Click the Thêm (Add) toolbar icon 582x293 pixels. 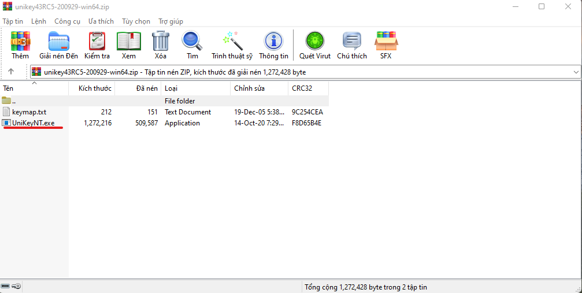point(20,42)
